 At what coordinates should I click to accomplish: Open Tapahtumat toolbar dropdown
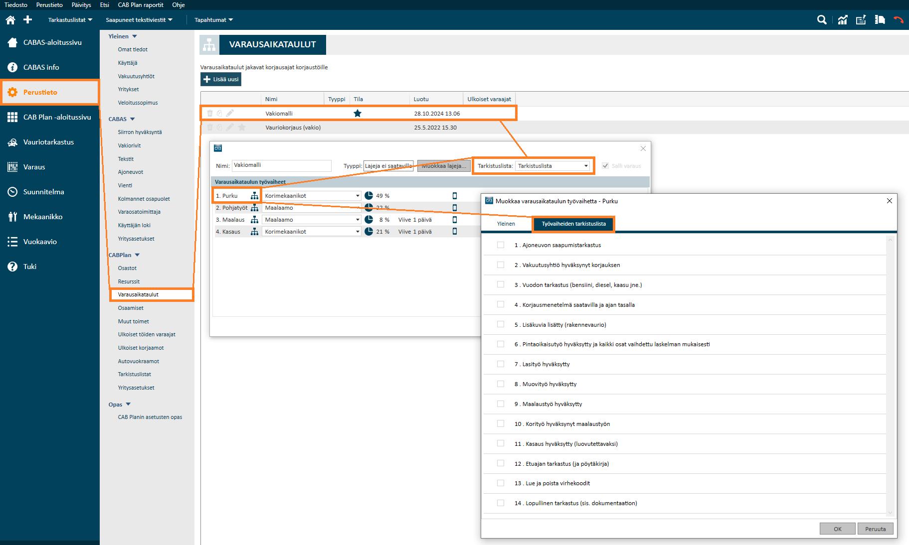213,20
